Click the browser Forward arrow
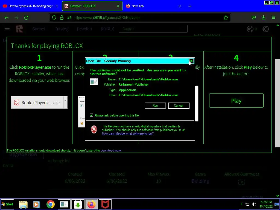The height and width of the screenshot is (210, 280). point(16,17)
